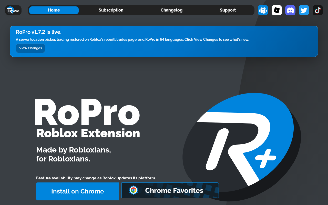Open the Changelog tab
328x205 pixels.
[x=171, y=10]
